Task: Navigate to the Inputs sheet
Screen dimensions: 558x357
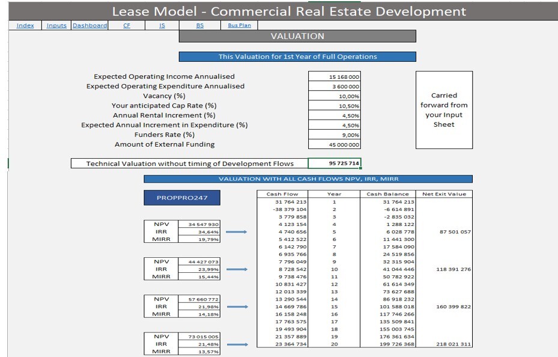Action: (x=56, y=25)
